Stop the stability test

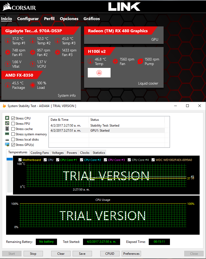(33, 254)
